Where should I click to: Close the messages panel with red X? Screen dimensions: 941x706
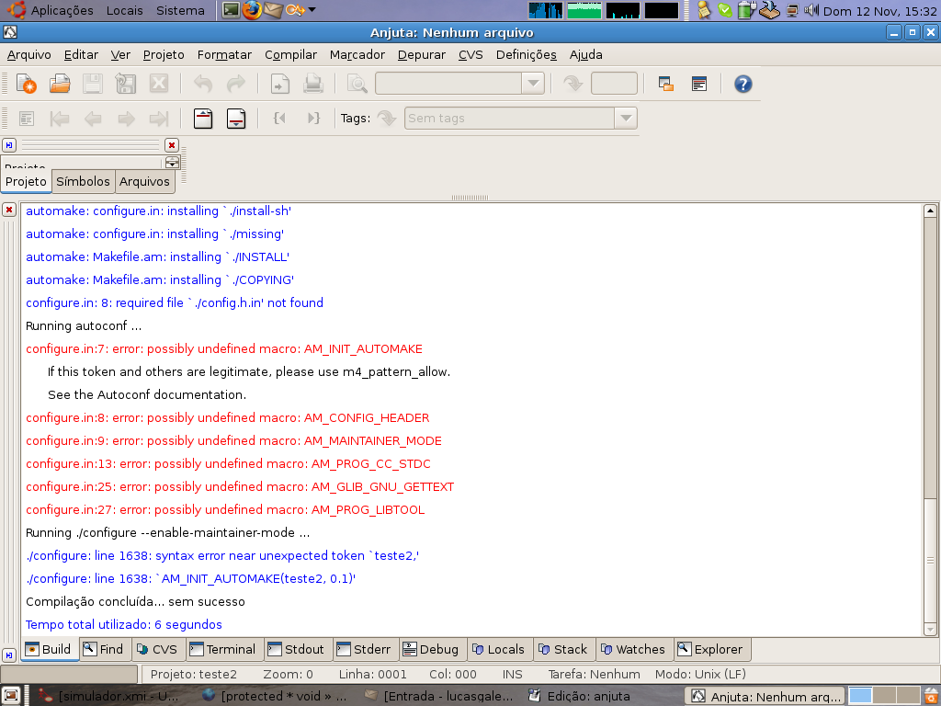9,210
